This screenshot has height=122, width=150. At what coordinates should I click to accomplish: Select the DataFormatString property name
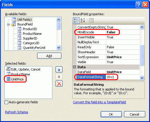click(90, 77)
